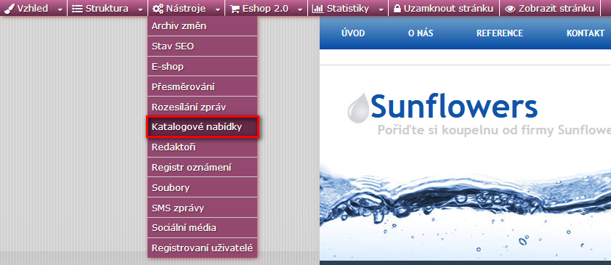Open the Vzhled menu
The image size is (611, 265).
(x=33, y=8)
